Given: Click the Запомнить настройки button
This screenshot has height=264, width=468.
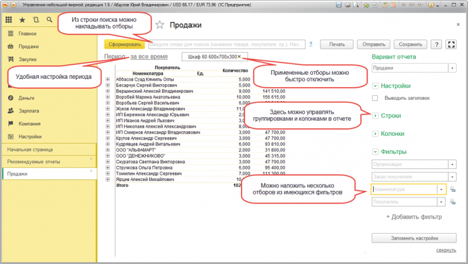Looking at the screenshot, I should tap(414, 238).
